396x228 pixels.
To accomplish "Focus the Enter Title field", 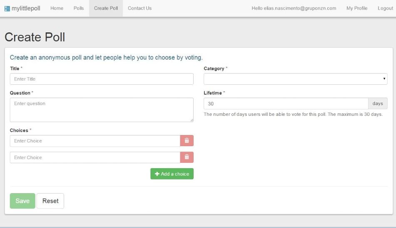I will pyautogui.click(x=102, y=79).
